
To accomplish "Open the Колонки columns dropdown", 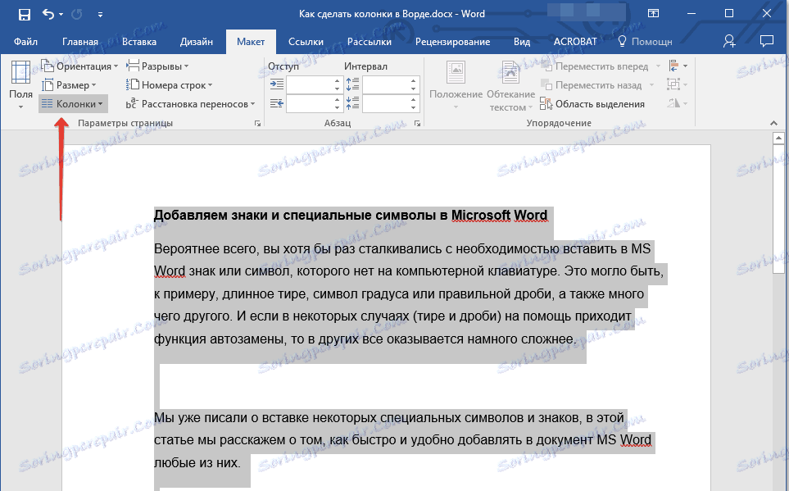I will pyautogui.click(x=73, y=104).
